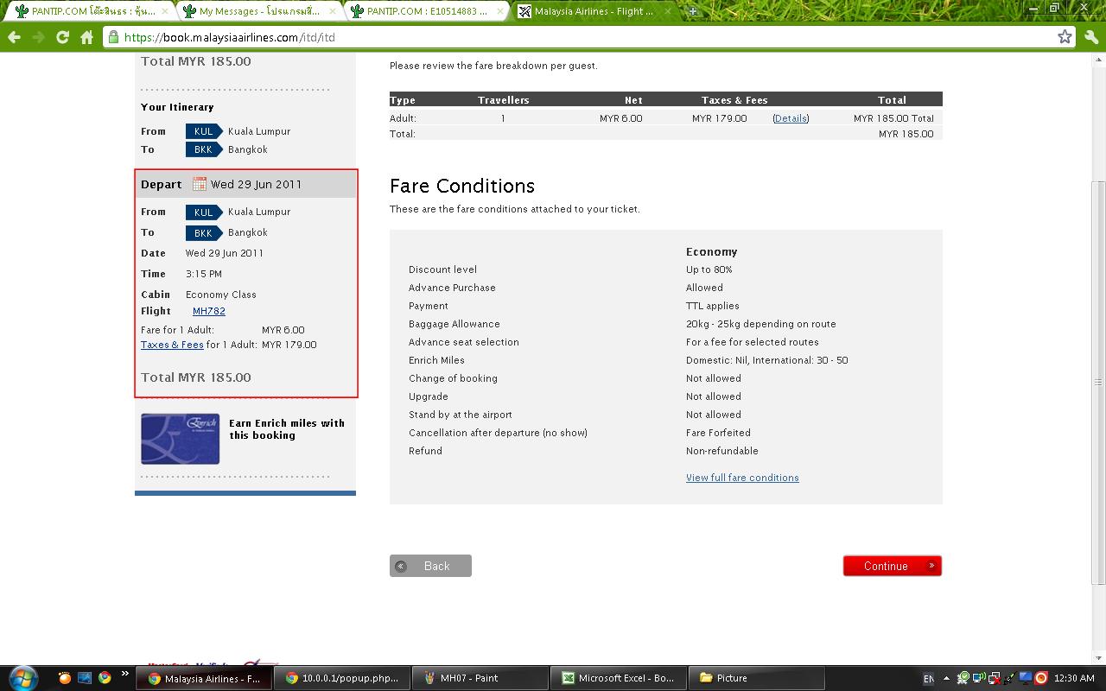Image resolution: width=1106 pixels, height=691 pixels.
Task: Click the 'Earn Enrich miles with this booking' text
Action: (287, 429)
